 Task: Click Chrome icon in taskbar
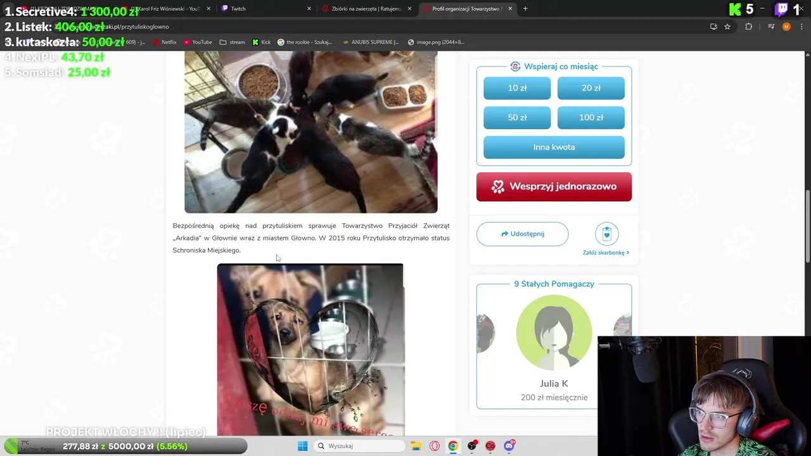point(453,446)
